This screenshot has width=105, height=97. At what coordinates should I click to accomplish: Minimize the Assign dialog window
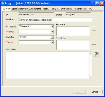click(93, 3)
